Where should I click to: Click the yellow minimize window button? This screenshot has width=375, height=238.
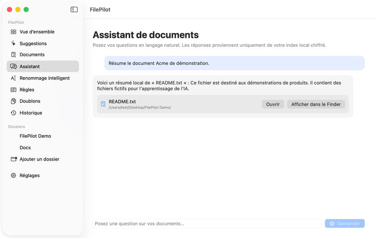pos(18,9)
